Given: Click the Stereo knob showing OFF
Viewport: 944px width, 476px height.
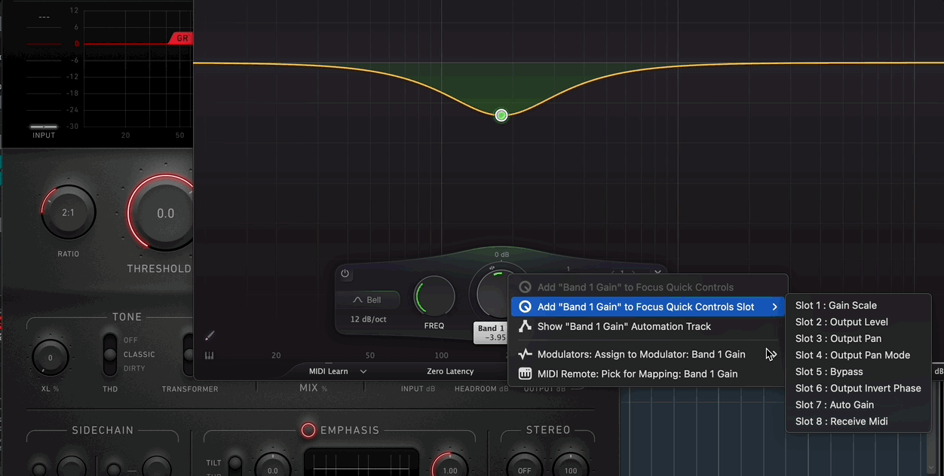Looking at the screenshot, I should pos(524,465).
